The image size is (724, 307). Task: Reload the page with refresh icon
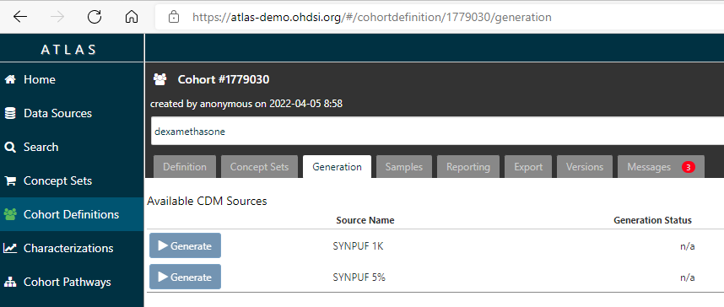95,17
